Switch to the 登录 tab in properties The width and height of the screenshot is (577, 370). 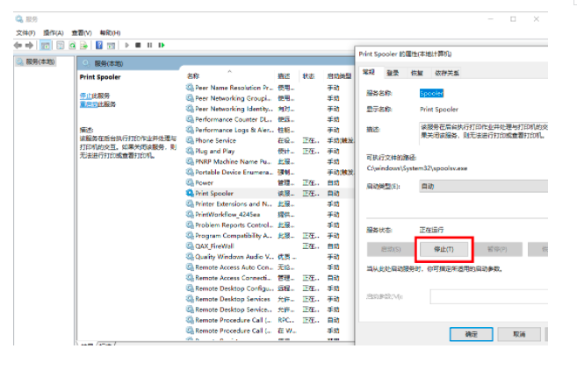click(393, 73)
